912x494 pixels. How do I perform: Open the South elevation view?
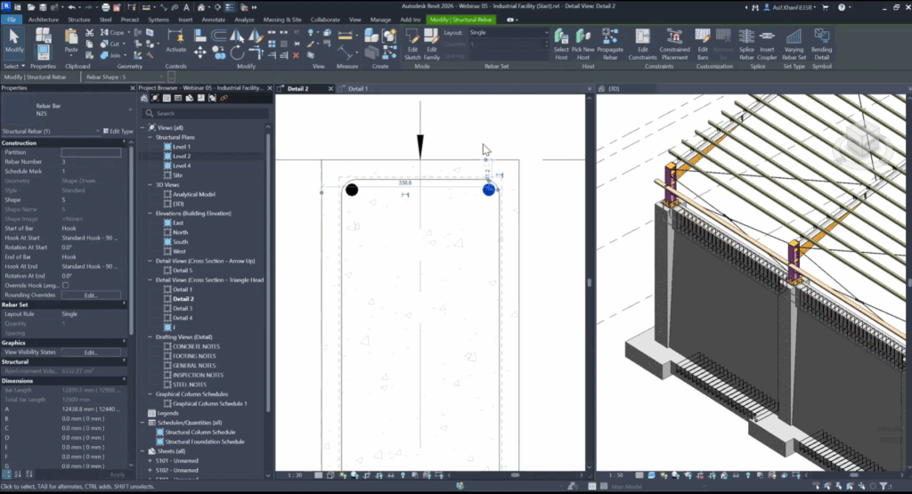pyautogui.click(x=180, y=242)
